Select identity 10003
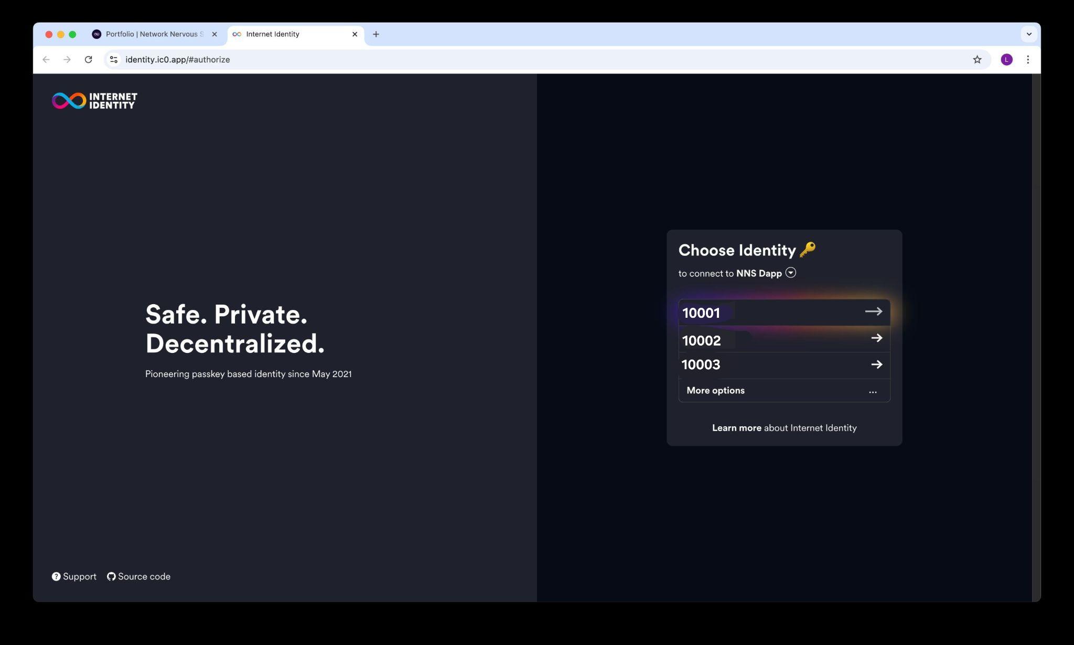 [784, 365]
